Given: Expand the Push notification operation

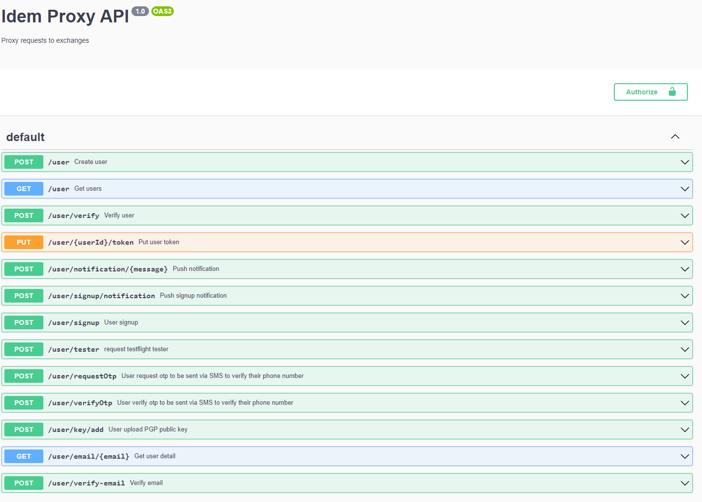Looking at the screenshot, I should coord(684,269).
